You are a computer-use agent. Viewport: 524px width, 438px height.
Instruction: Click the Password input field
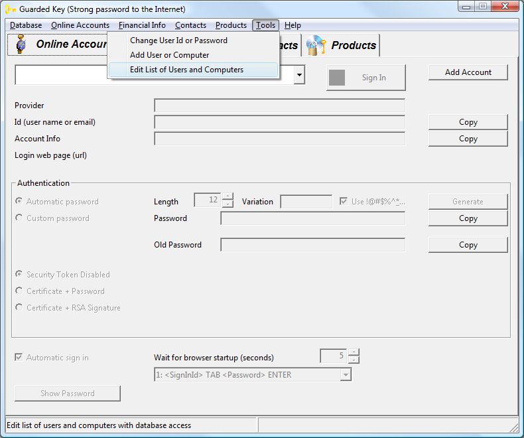click(x=313, y=218)
